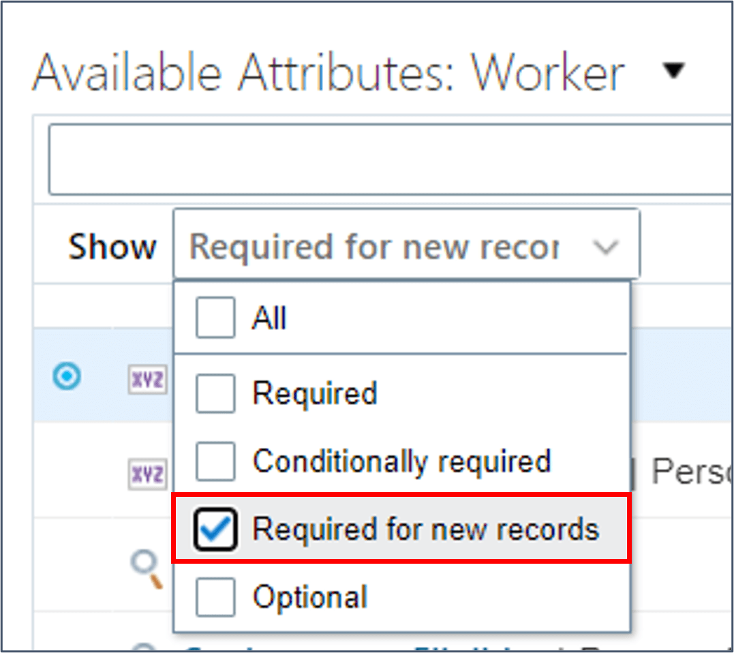This screenshot has width=734, height=653.
Task: Select the Optional option label
Action: click(x=310, y=597)
